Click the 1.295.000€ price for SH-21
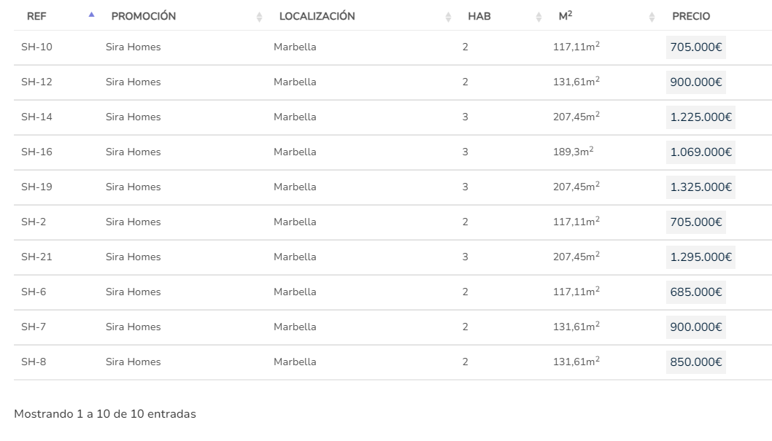 pyautogui.click(x=700, y=257)
